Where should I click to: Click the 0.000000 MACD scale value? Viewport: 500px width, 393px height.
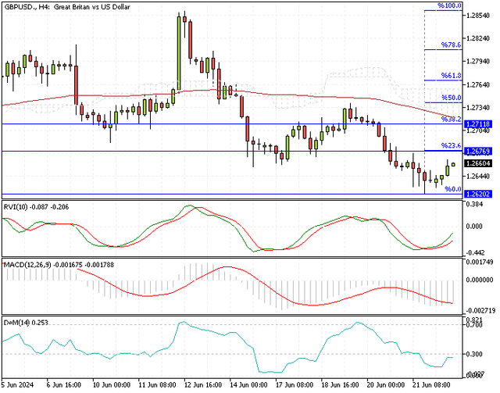coord(479,280)
